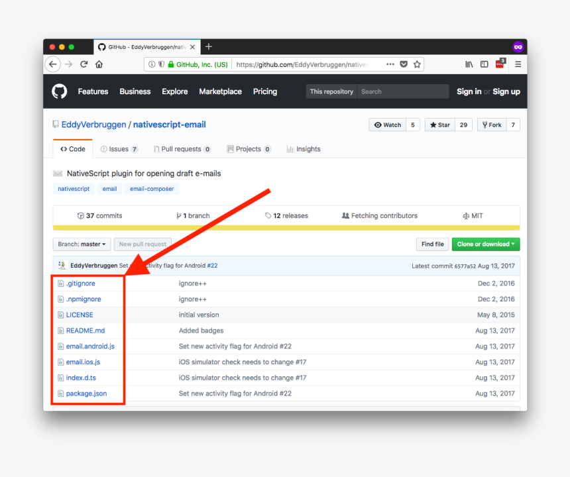
Task: Open the MIT license link
Action: click(473, 216)
